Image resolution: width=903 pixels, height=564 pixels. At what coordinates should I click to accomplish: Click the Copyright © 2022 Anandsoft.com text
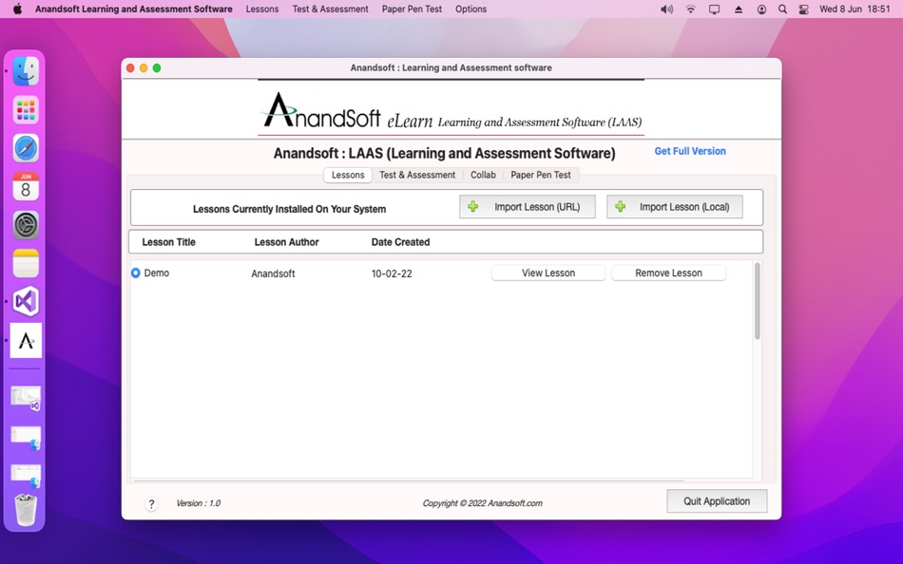(x=482, y=503)
